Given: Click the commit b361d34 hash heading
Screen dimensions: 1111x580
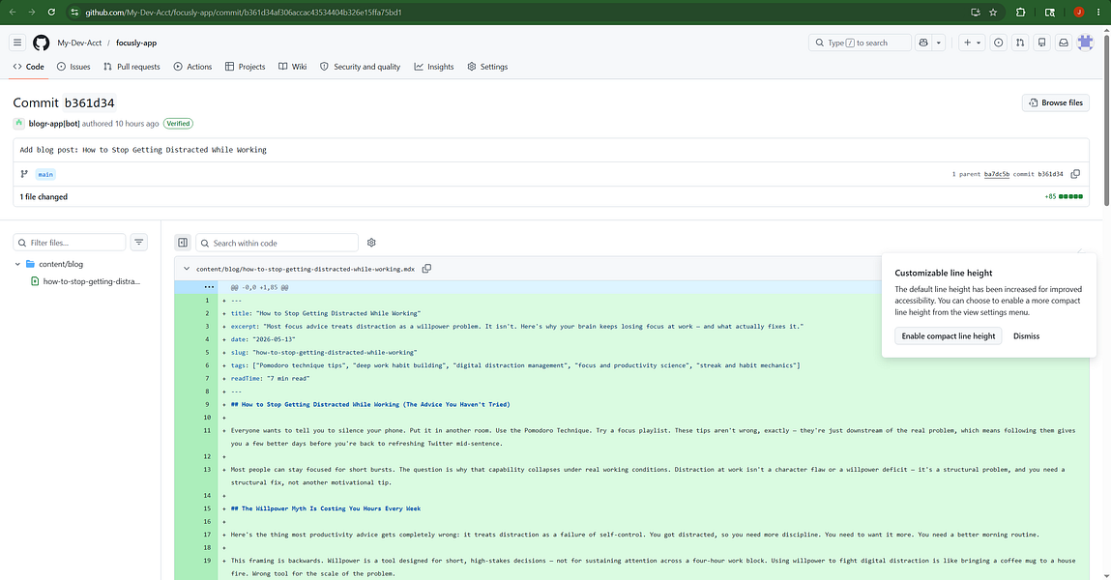Looking at the screenshot, I should tap(89, 102).
